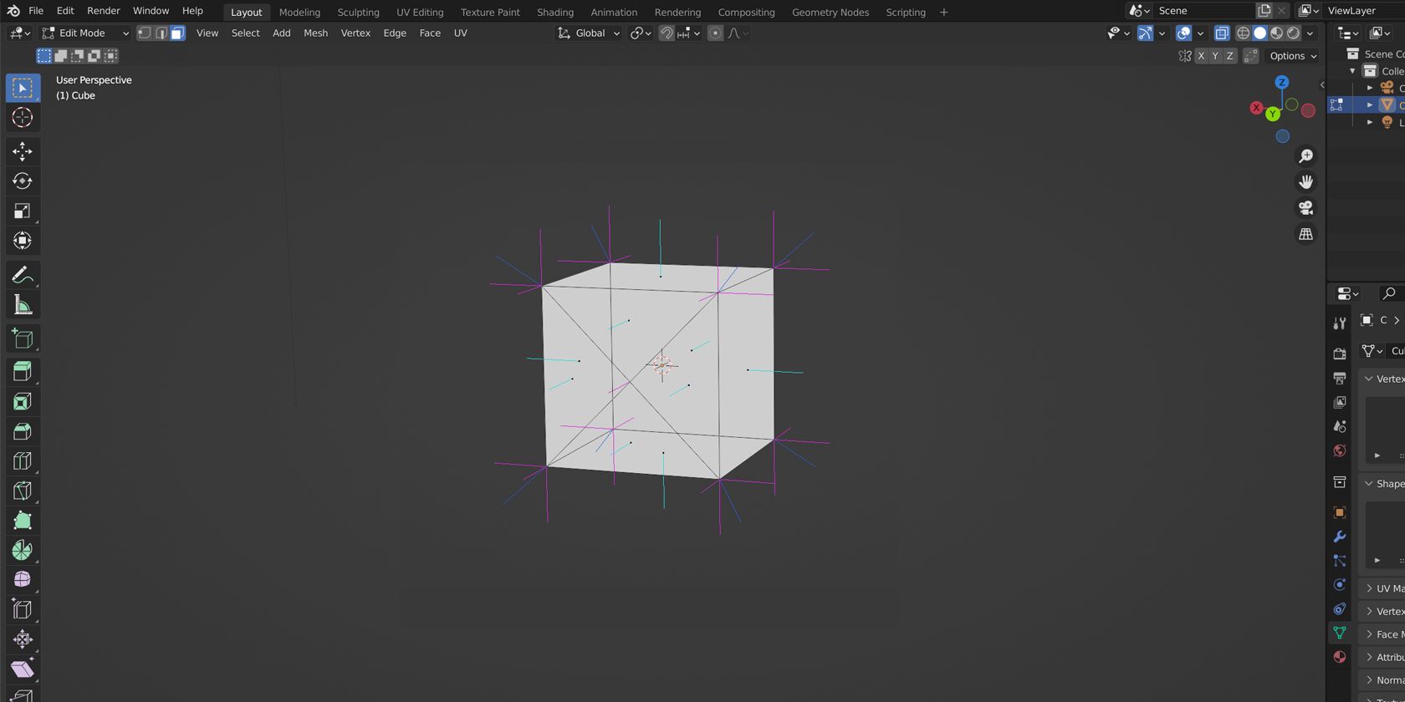Select the Move tool in the toolbar
Screen dimensions: 1405x702
click(x=23, y=151)
